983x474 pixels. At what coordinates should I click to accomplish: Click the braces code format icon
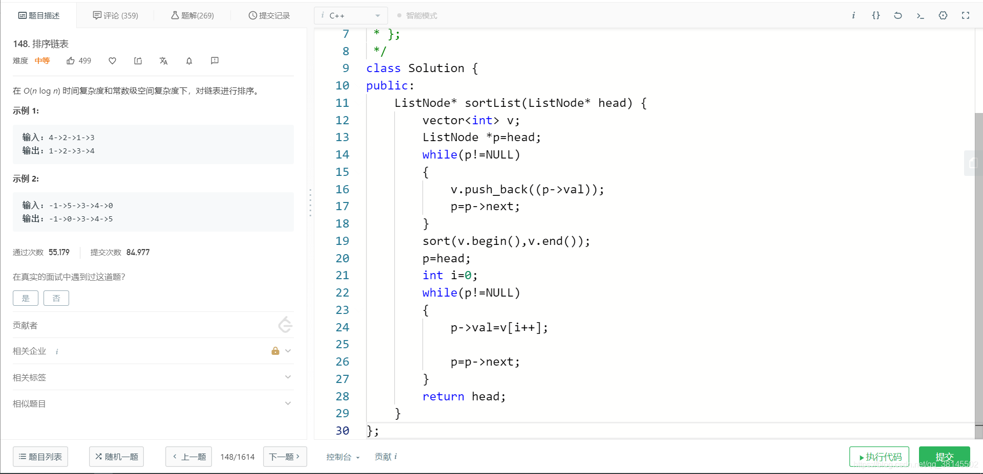(x=876, y=15)
